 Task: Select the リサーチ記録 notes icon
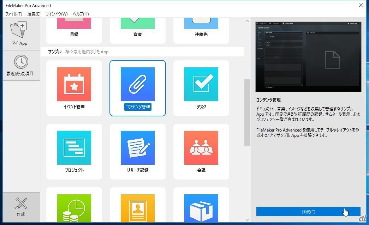click(x=138, y=148)
